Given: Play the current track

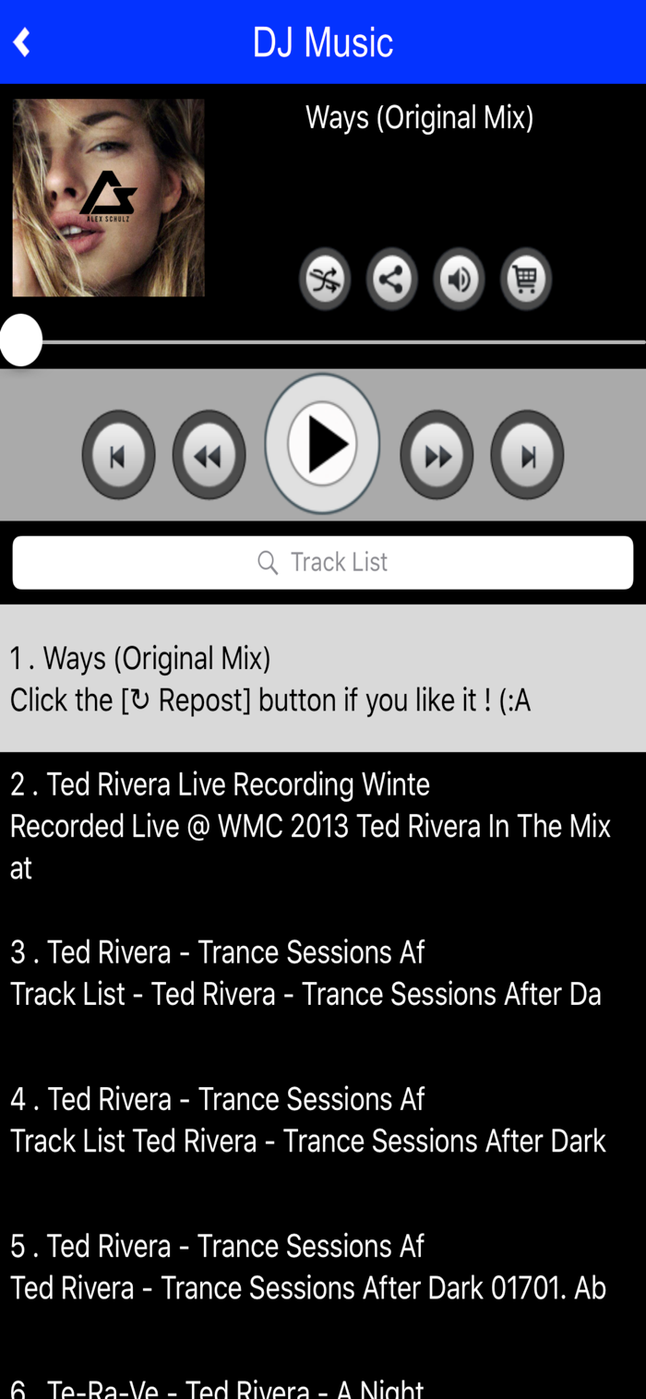Looking at the screenshot, I should point(322,443).
